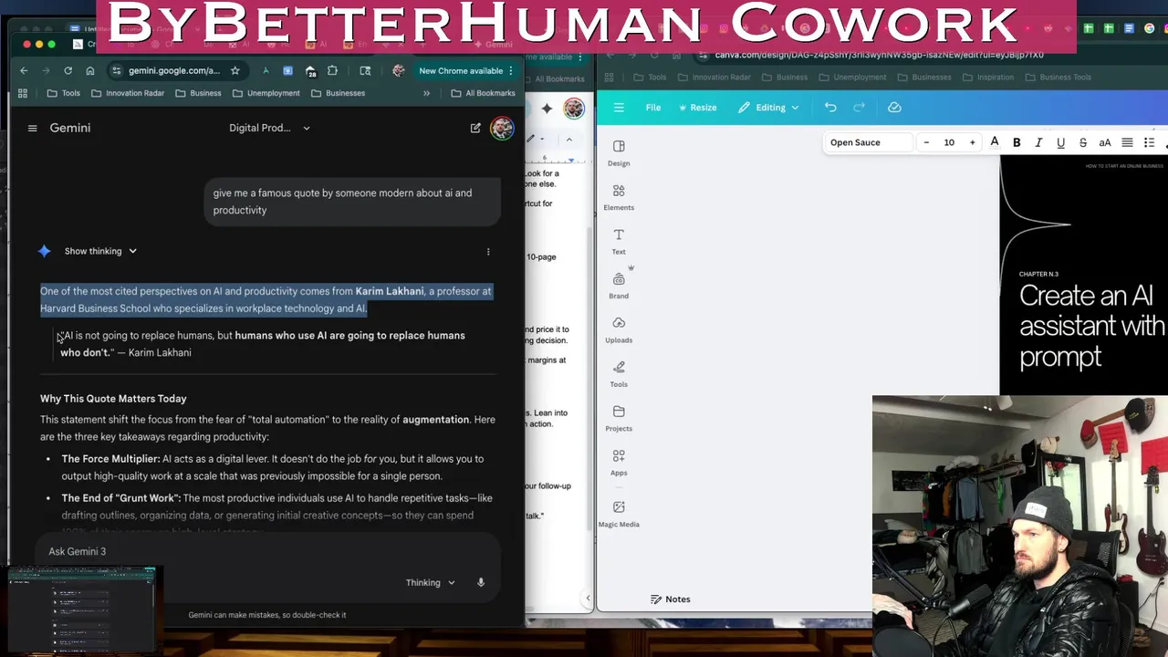Open Canva Uploads panel

coord(619,330)
